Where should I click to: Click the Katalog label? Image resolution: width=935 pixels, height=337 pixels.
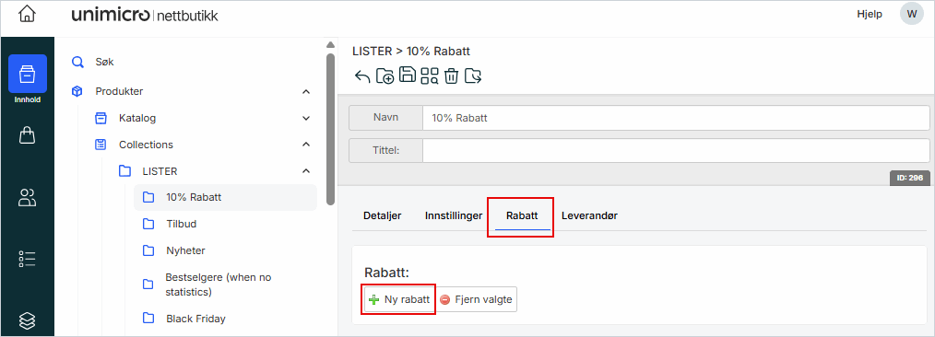click(x=137, y=118)
